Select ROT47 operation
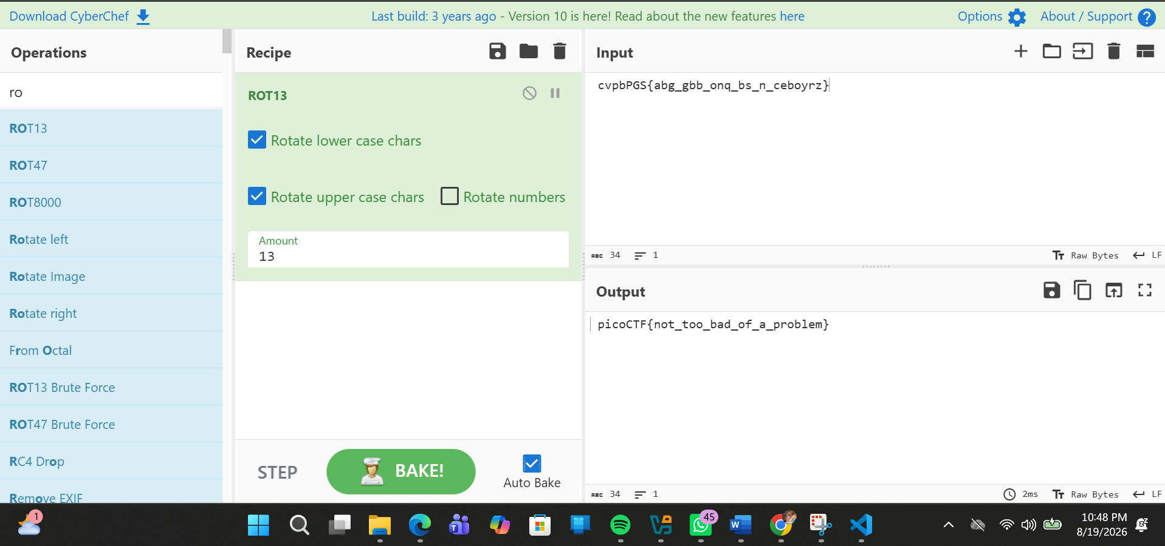1165x546 pixels. [x=111, y=165]
